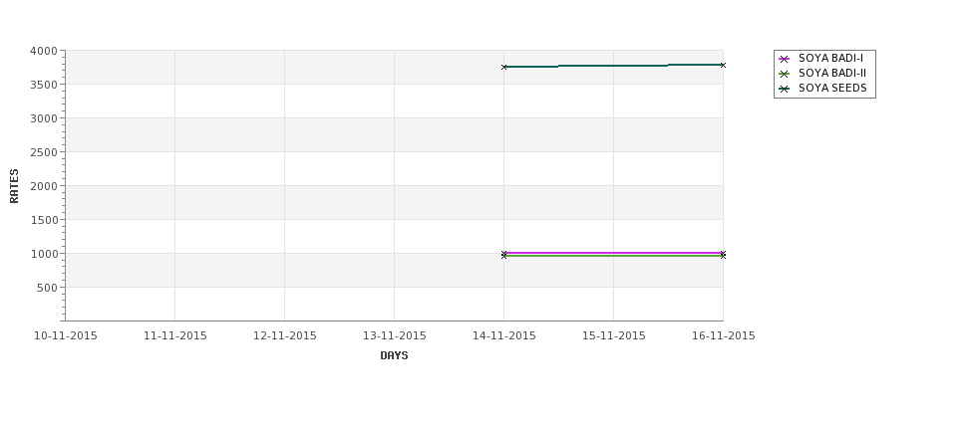Click the SOYA BADI-I legend marker icon
This screenshot has height=427, width=972.
coord(785,59)
